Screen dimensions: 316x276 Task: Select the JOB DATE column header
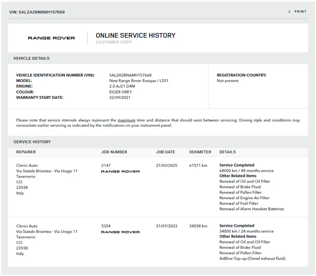165,152
